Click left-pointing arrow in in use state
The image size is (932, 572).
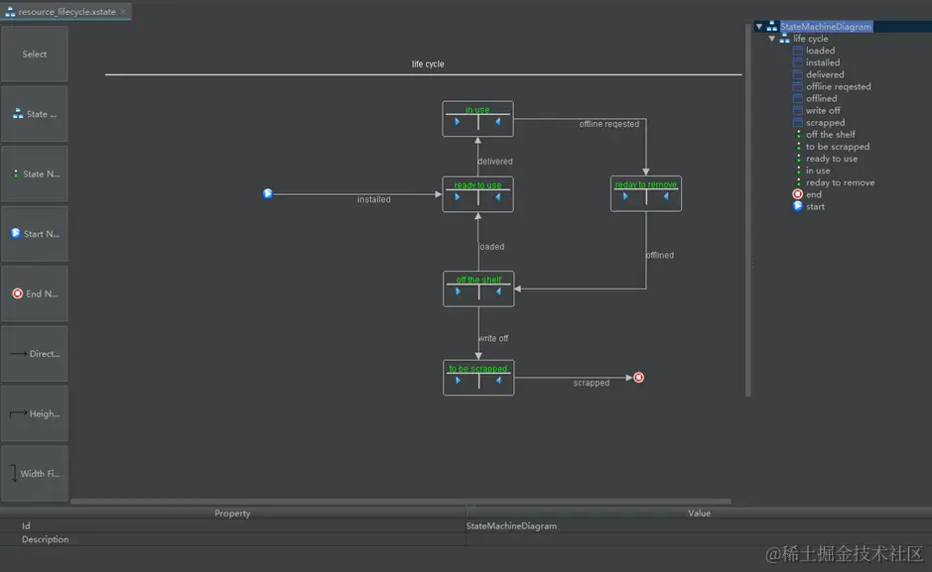tap(498, 122)
